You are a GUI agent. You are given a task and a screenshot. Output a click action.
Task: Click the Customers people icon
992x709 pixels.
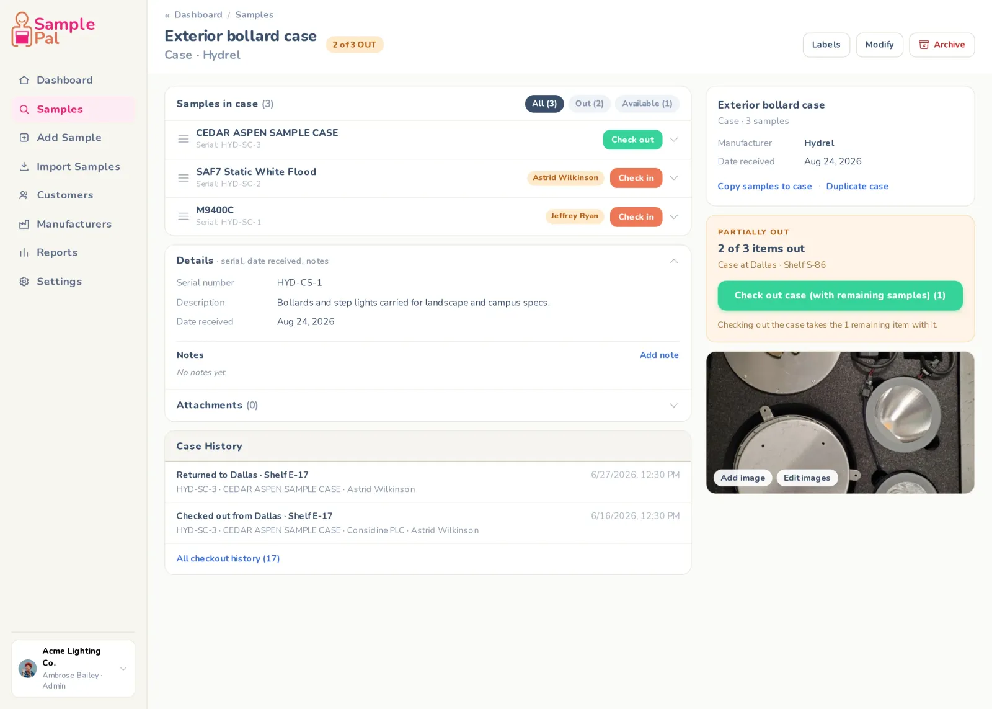pyautogui.click(x=24, y=195)
